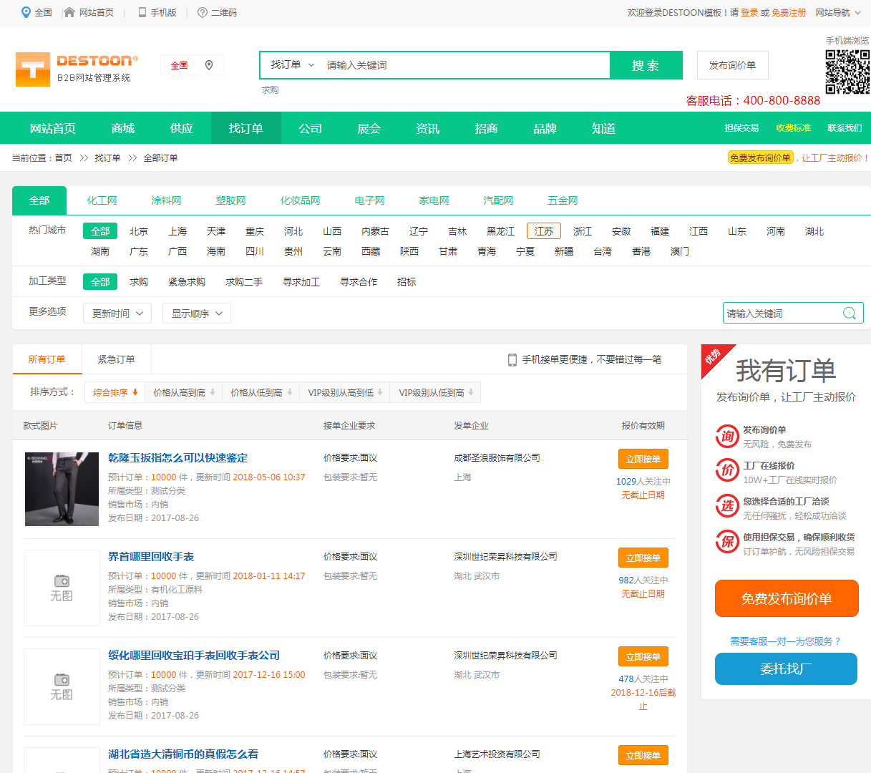Click the DESTOON logo
871x773 pixels.
coord(76,69)
